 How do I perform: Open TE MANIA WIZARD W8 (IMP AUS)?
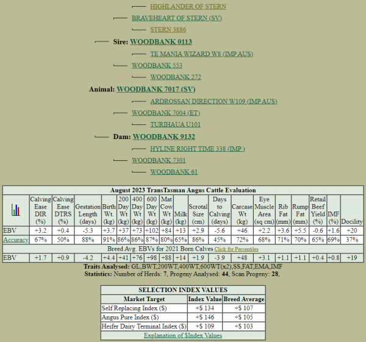tap(202, 54)
